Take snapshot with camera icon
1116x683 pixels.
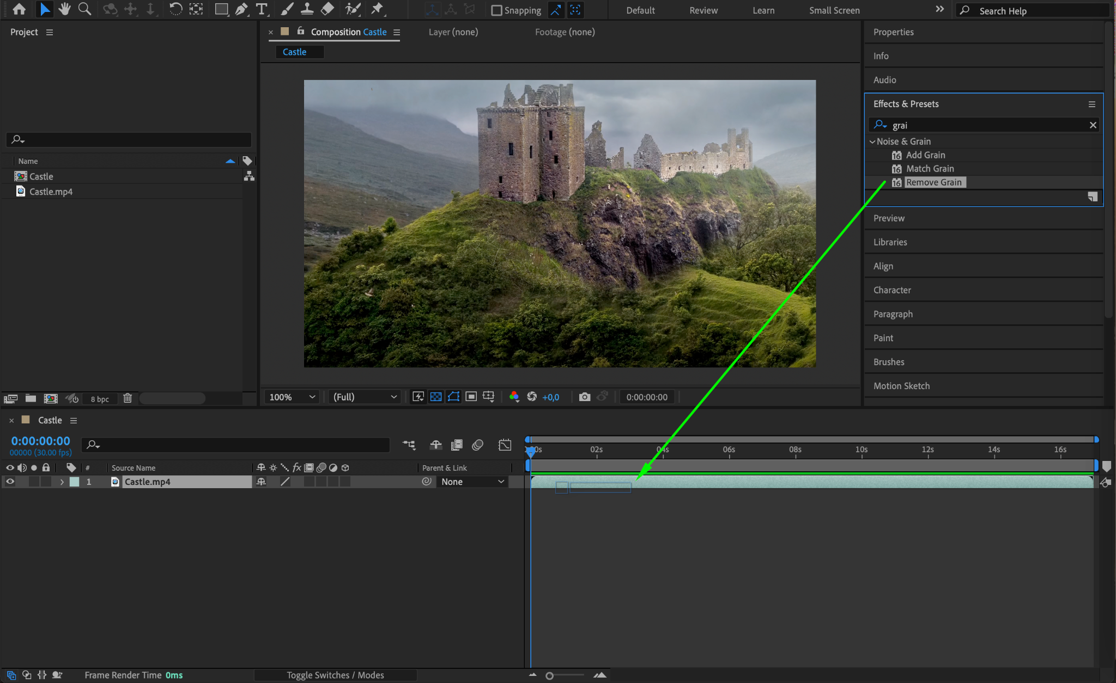(x=584, y=397)
